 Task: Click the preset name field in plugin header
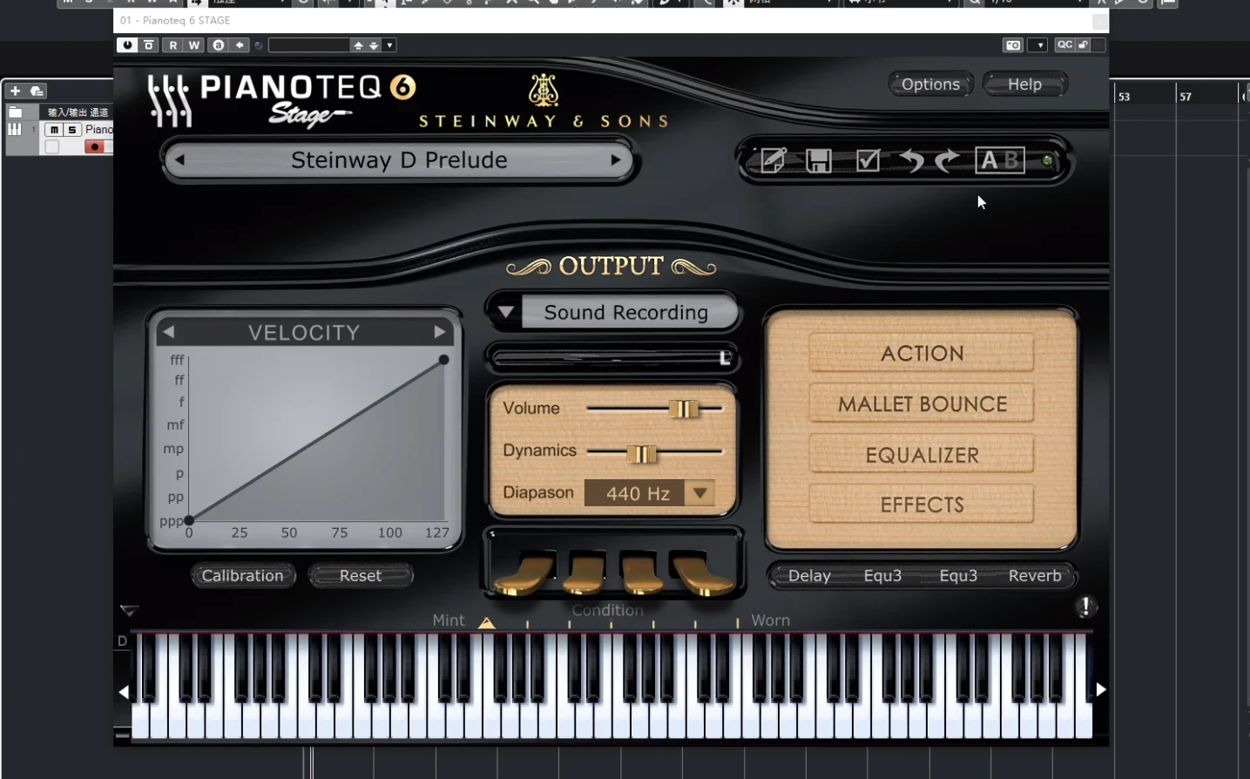[x=308, y=45]
